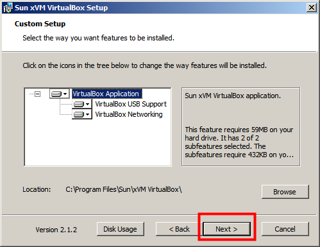Click the Version 2.1.2 label

(56, 230)
